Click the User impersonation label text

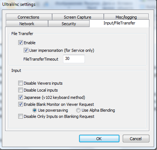click(x=62, y=50)
